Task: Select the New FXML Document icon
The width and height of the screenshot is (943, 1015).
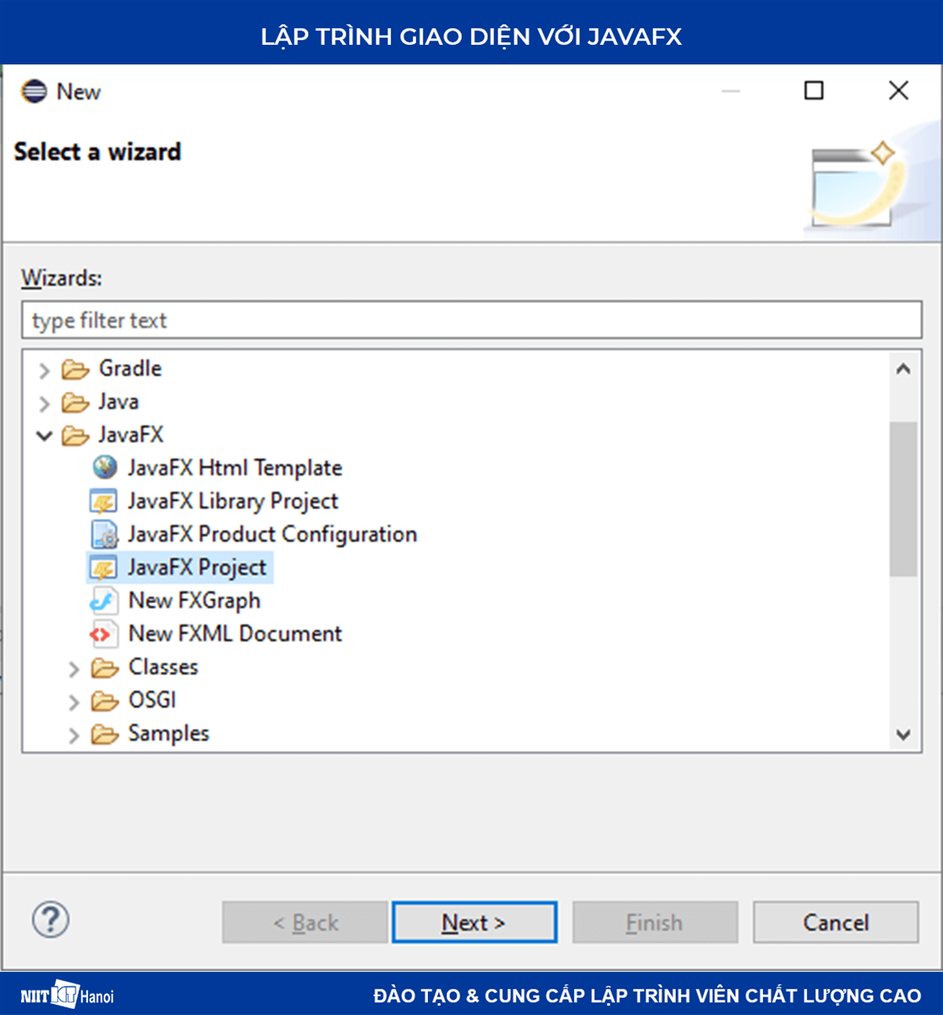Action: [103, 634]
